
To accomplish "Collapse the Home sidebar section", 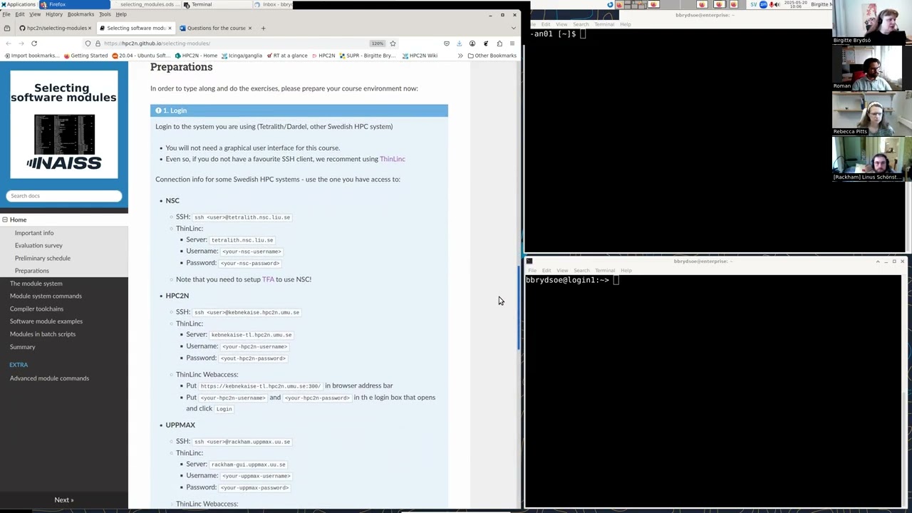I will pyautogui.click(x=4, y=219).
